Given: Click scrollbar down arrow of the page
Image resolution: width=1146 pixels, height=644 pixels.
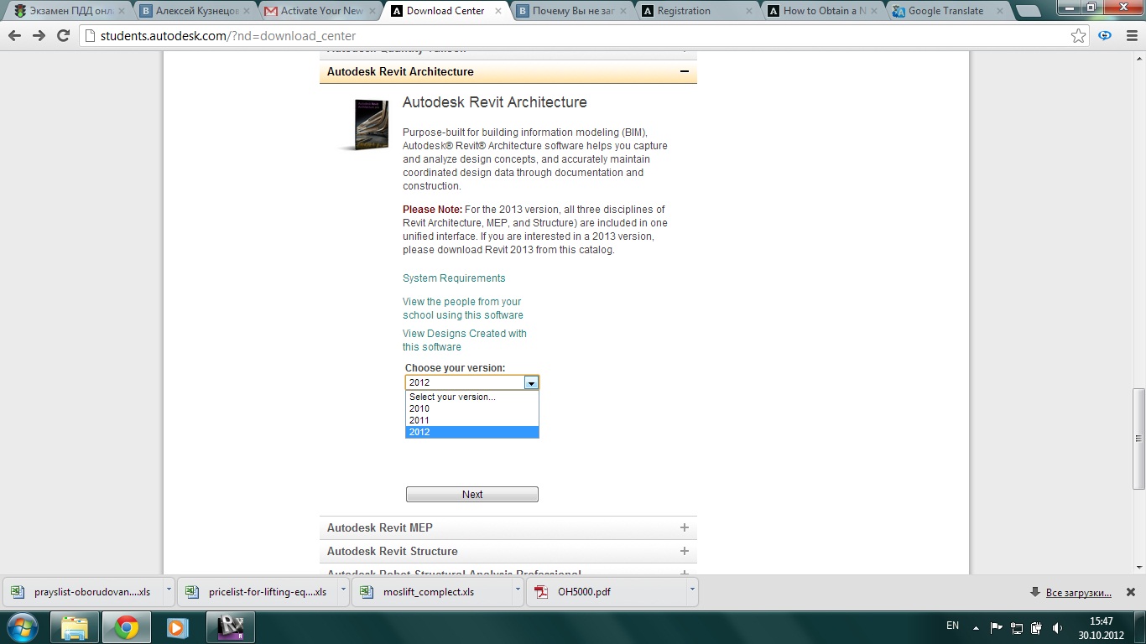Looking at the screenshot, I should coord(1138,568).
